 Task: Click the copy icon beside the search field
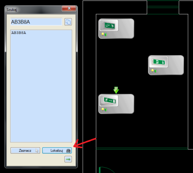coord(68,22)
